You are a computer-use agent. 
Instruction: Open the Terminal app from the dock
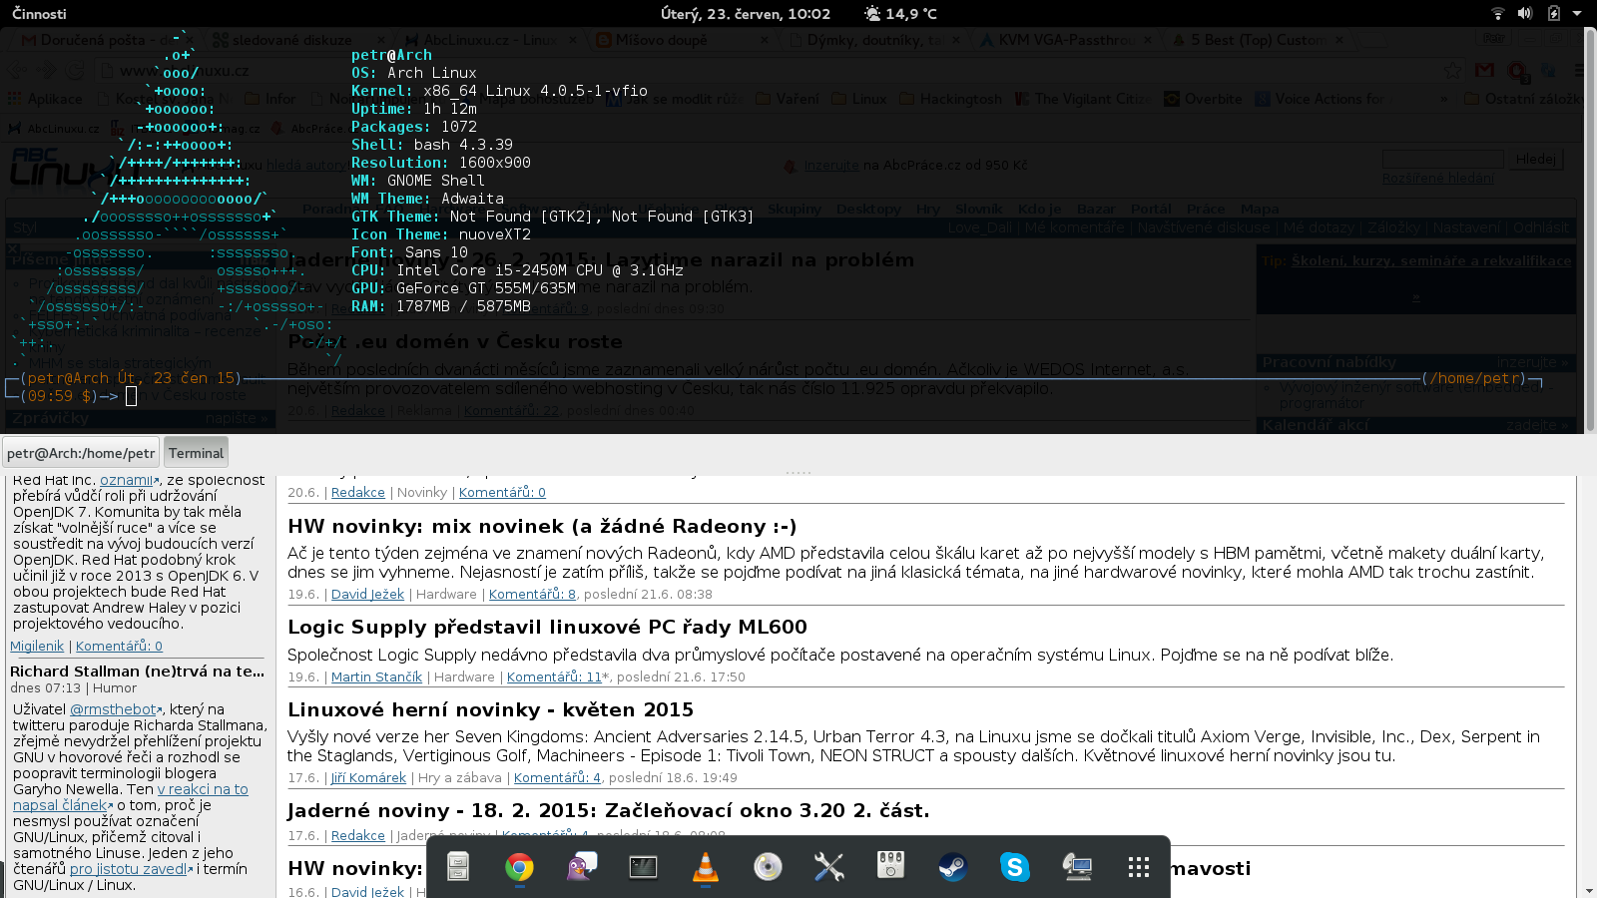coord(643,866)
